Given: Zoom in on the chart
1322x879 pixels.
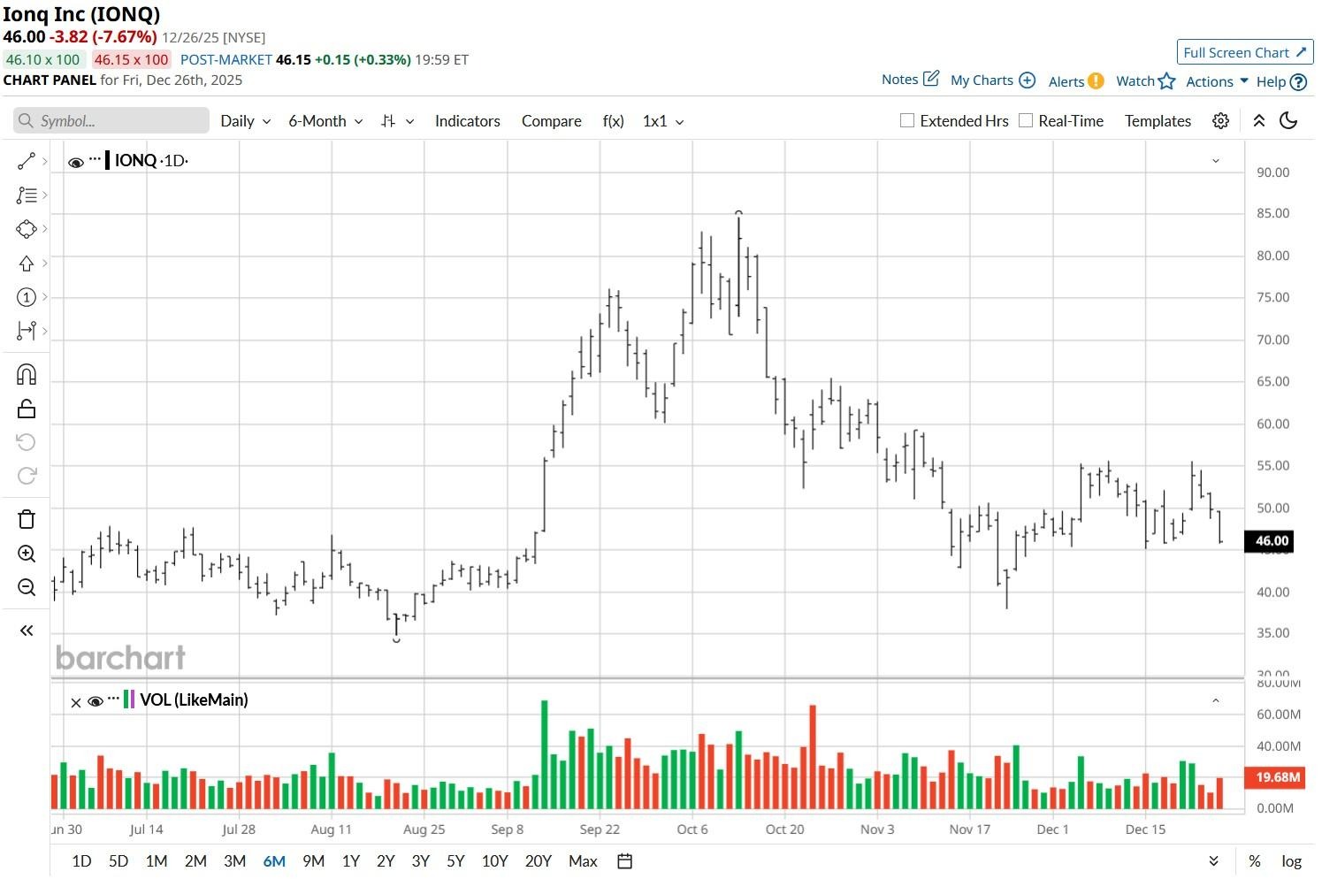Looking at the screenshot, I should click(27, 554).
